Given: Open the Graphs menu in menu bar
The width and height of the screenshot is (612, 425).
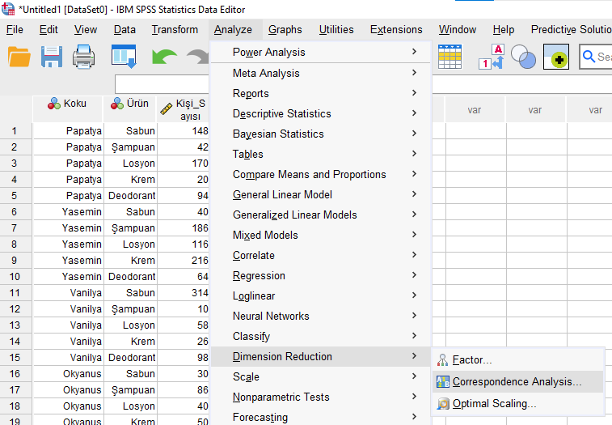Looking at the screenshot, I should pos(285,30).
